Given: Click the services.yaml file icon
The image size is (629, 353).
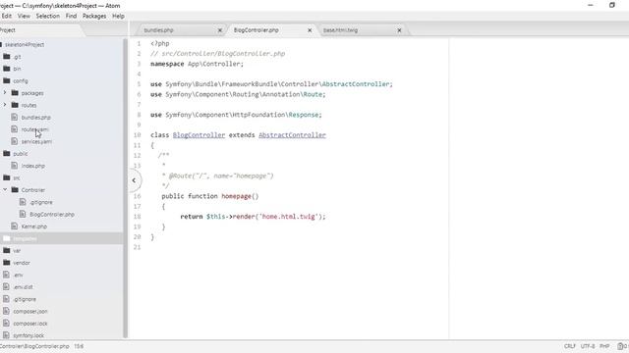Looking at the screenshot, I should [x=15, y=141].
